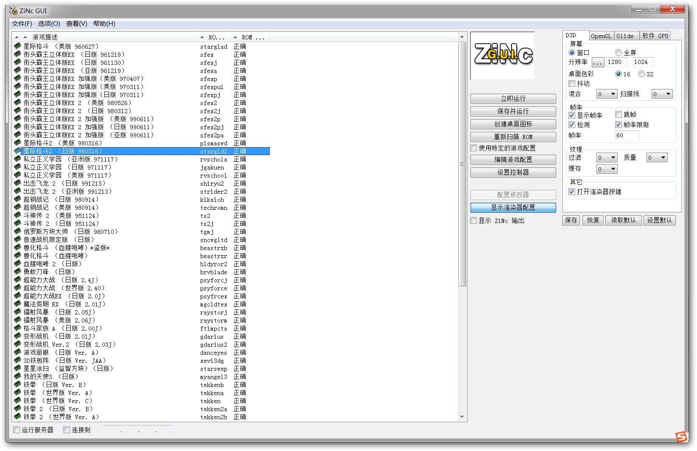Click game icon beside starglad row
Image resolution: width=697 pixels, height=451 pixels.
click(x=17, y=46)
